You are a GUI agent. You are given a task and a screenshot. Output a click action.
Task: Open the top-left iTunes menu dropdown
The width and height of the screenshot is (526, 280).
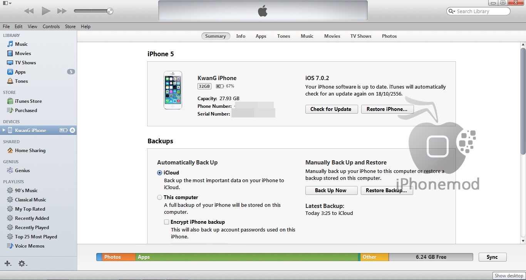6,3
